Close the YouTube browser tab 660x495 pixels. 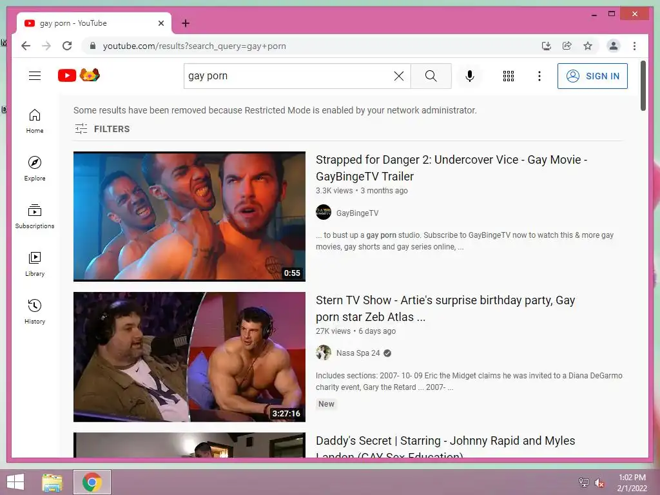point(160,23)
